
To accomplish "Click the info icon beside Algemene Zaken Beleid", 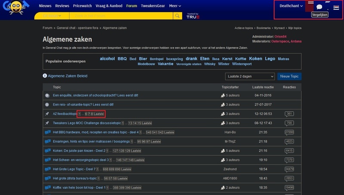I will click(x=45, y=76).
